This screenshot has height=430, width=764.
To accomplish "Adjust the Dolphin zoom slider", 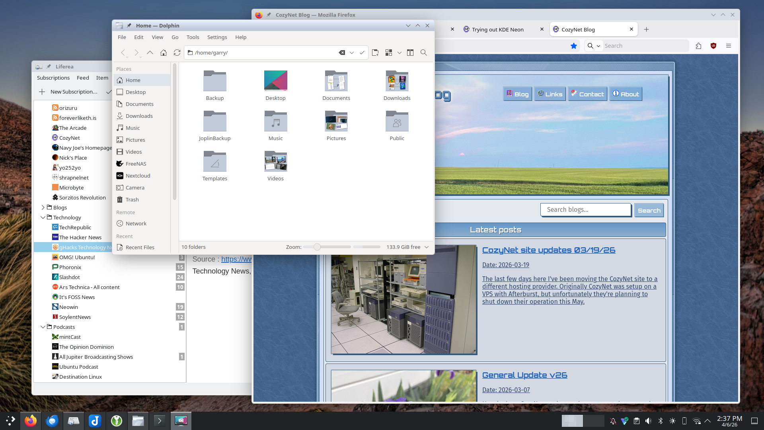I will click(317, 247).
